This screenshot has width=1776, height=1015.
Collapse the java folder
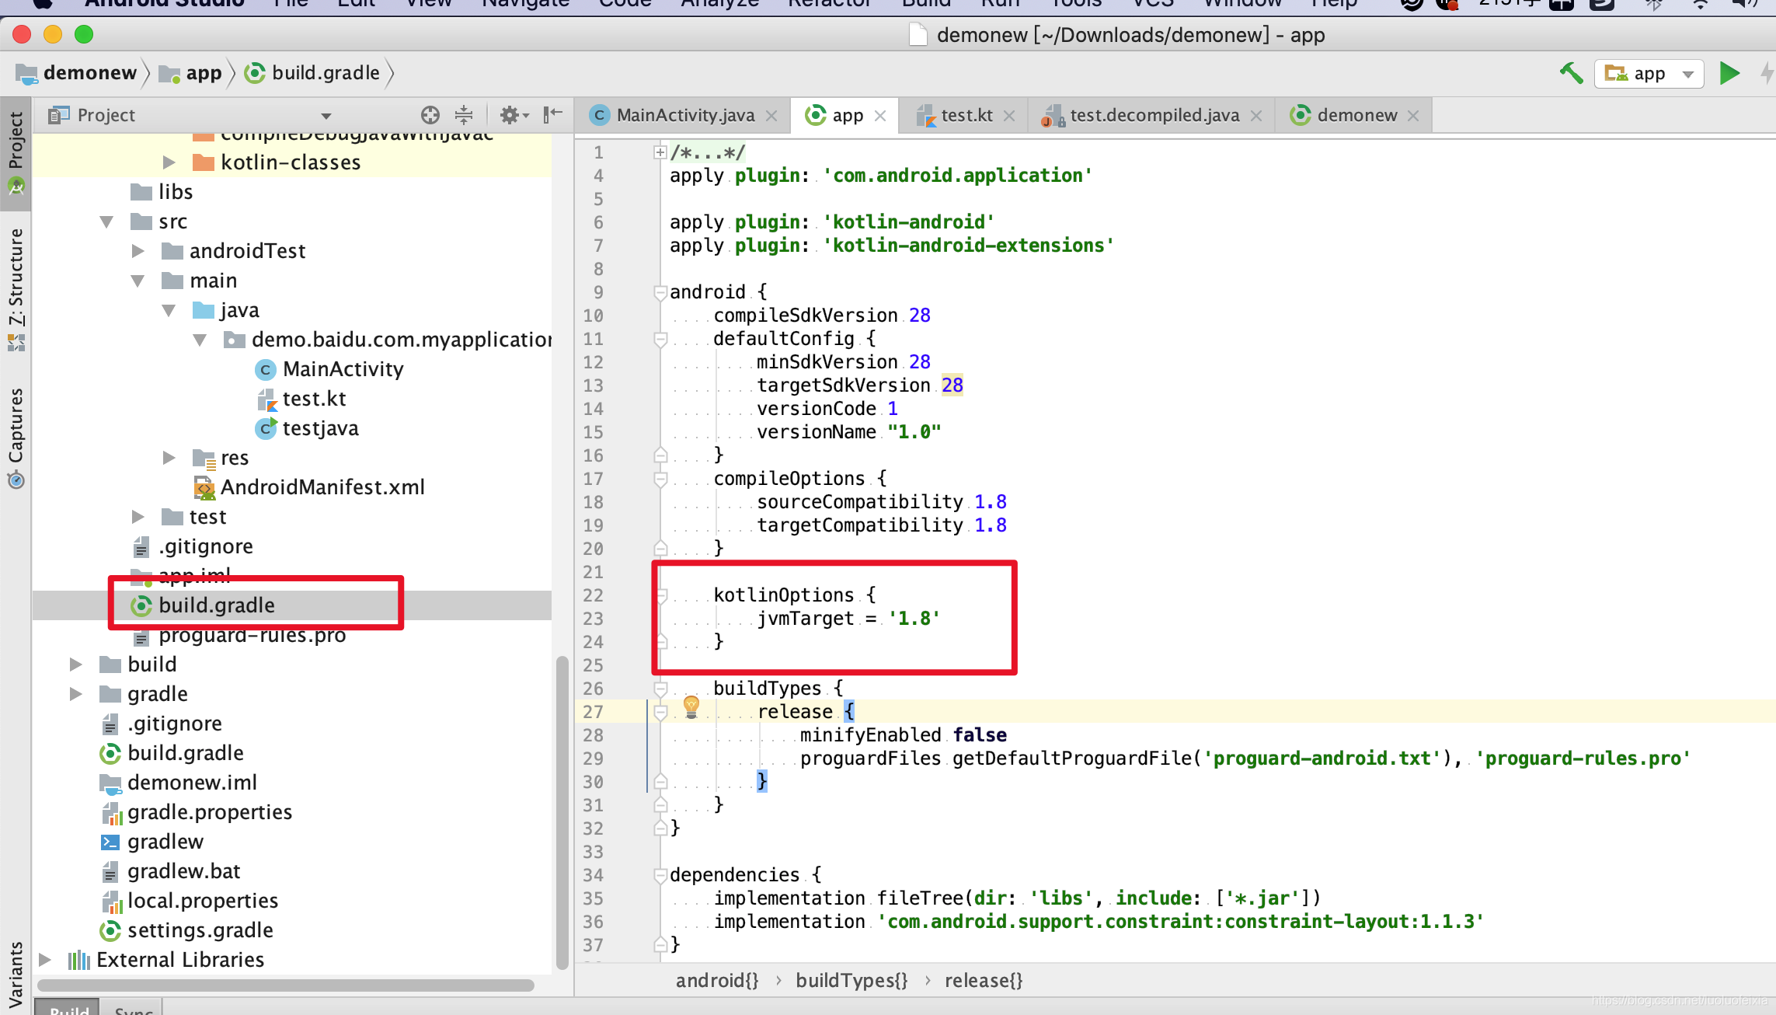169,310
